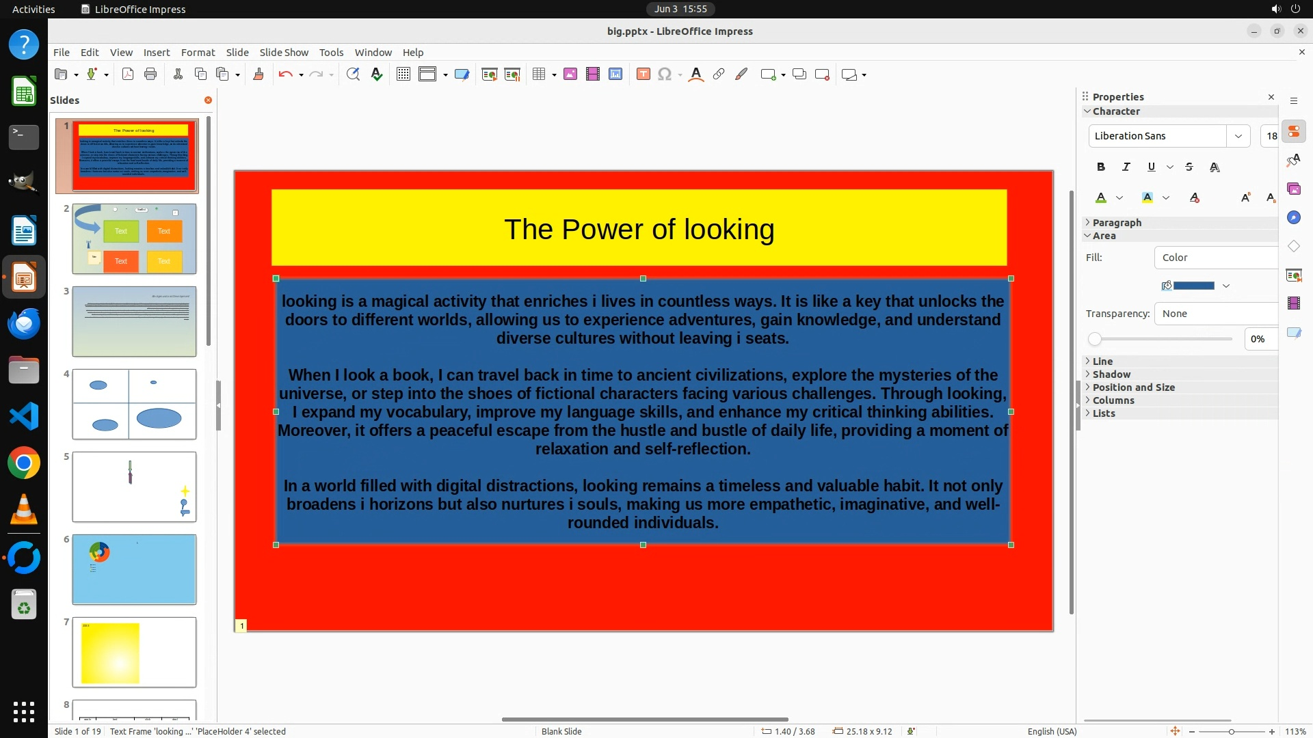Click the Export as PDF icon
The image size is (1313, 738).
click(128, 74)
